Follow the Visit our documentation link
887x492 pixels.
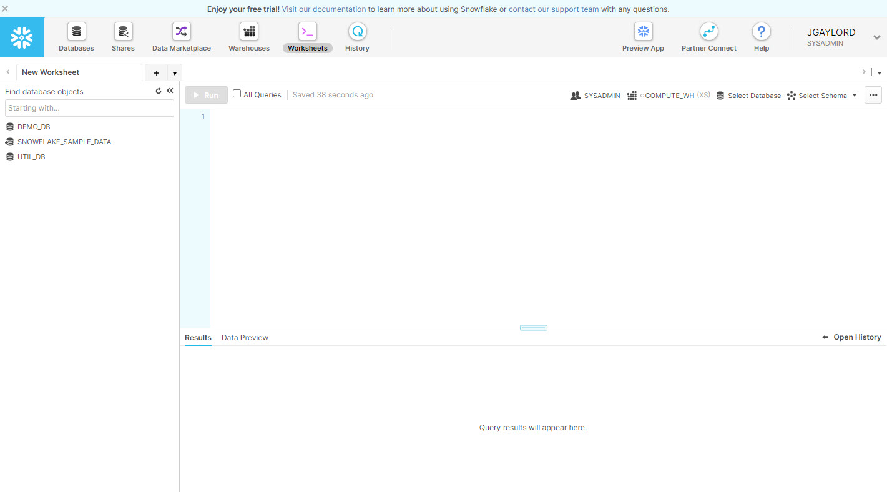[x=324, y=9]
